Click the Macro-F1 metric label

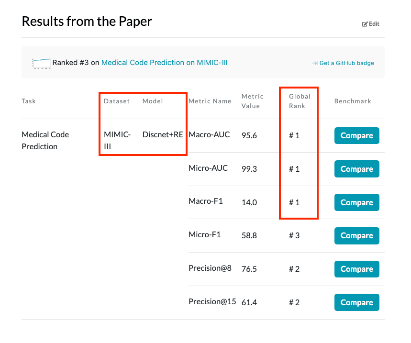point(206,201)
